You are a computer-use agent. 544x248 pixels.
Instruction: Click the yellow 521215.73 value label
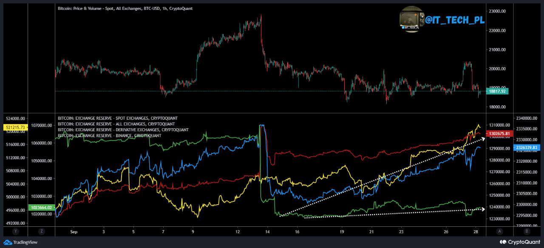pos(15,127)
